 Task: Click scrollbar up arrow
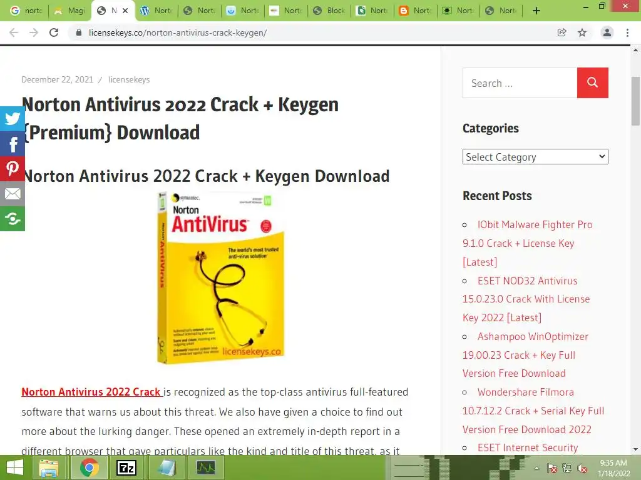[635, 50]
